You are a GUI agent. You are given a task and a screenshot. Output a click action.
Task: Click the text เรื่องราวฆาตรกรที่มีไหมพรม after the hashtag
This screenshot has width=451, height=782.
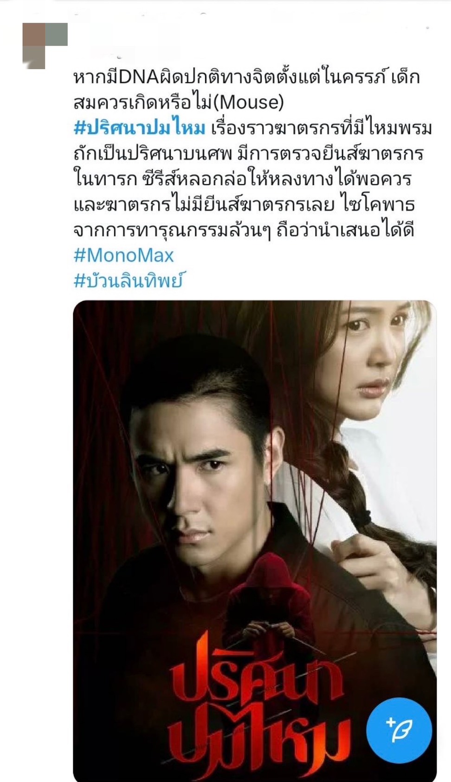(x=321, y=128)
